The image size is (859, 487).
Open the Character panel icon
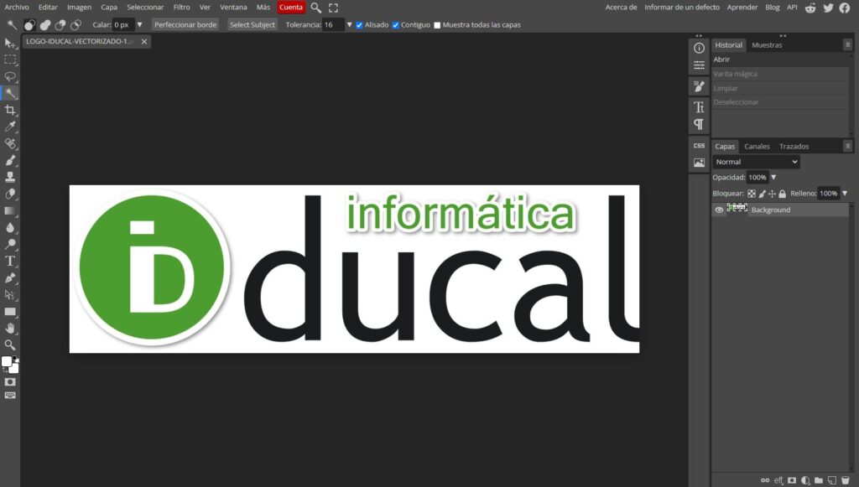[699, 106]
